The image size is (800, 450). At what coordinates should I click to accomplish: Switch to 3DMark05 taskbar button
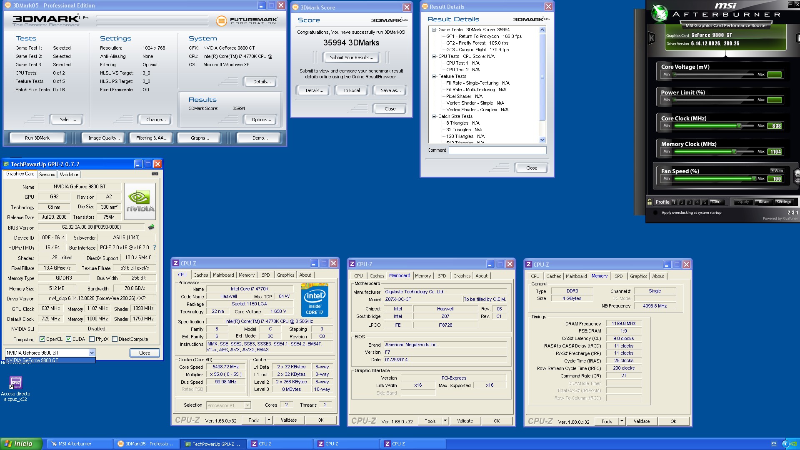pyautogui.click(x=146, y=444)
